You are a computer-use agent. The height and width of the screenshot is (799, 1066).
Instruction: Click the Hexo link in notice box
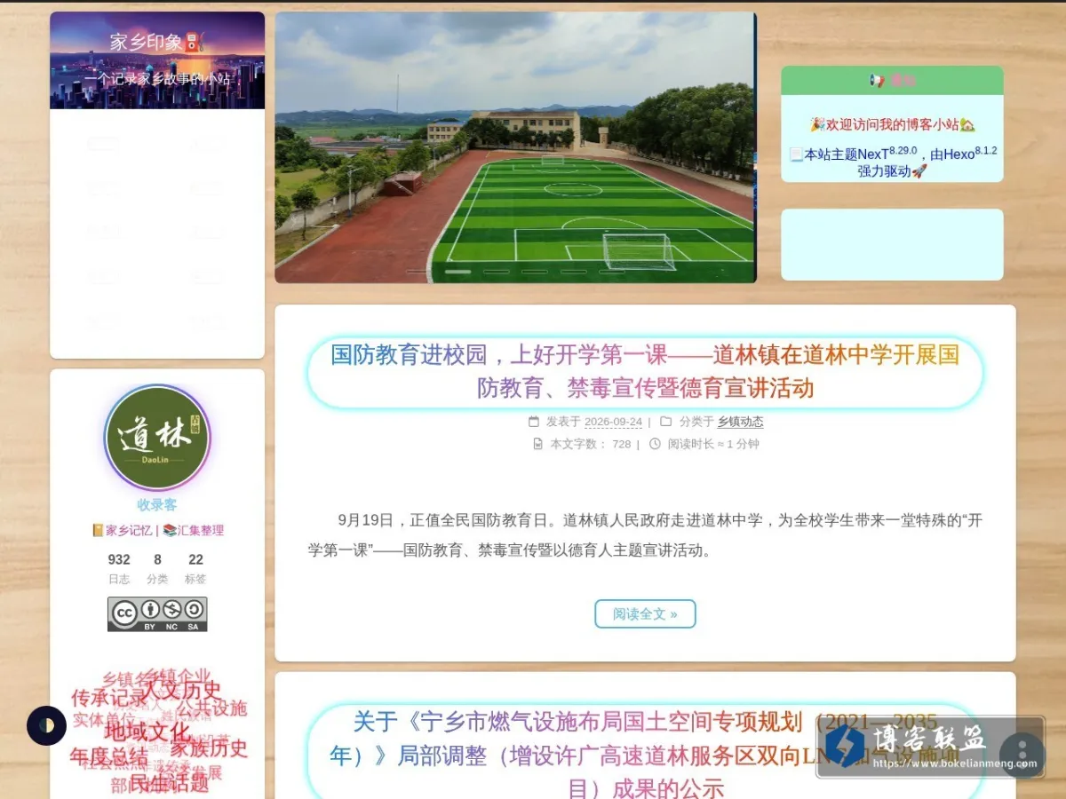pos(959,154)
